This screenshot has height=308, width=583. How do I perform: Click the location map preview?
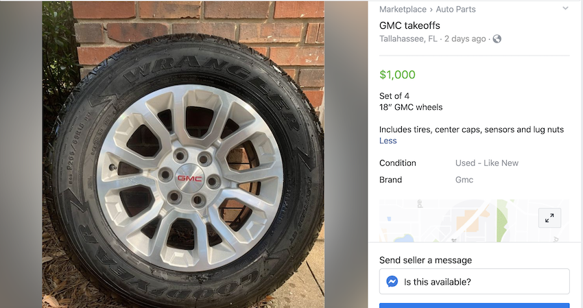coord(453,220)
